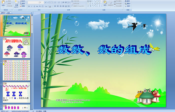Toggle Bold formatting
The image size is (175, 112).
tap(29, 6)
